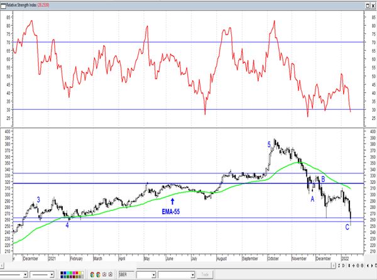Click the vertical up-down arrows icon beside the scrollbar
377x280 pixels.
[x=349, y=266]
